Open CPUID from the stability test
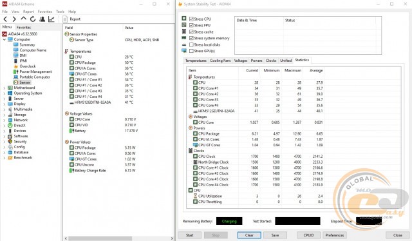Image resolution: width=412 pixels, height=241 pixels. pos(308,235)
